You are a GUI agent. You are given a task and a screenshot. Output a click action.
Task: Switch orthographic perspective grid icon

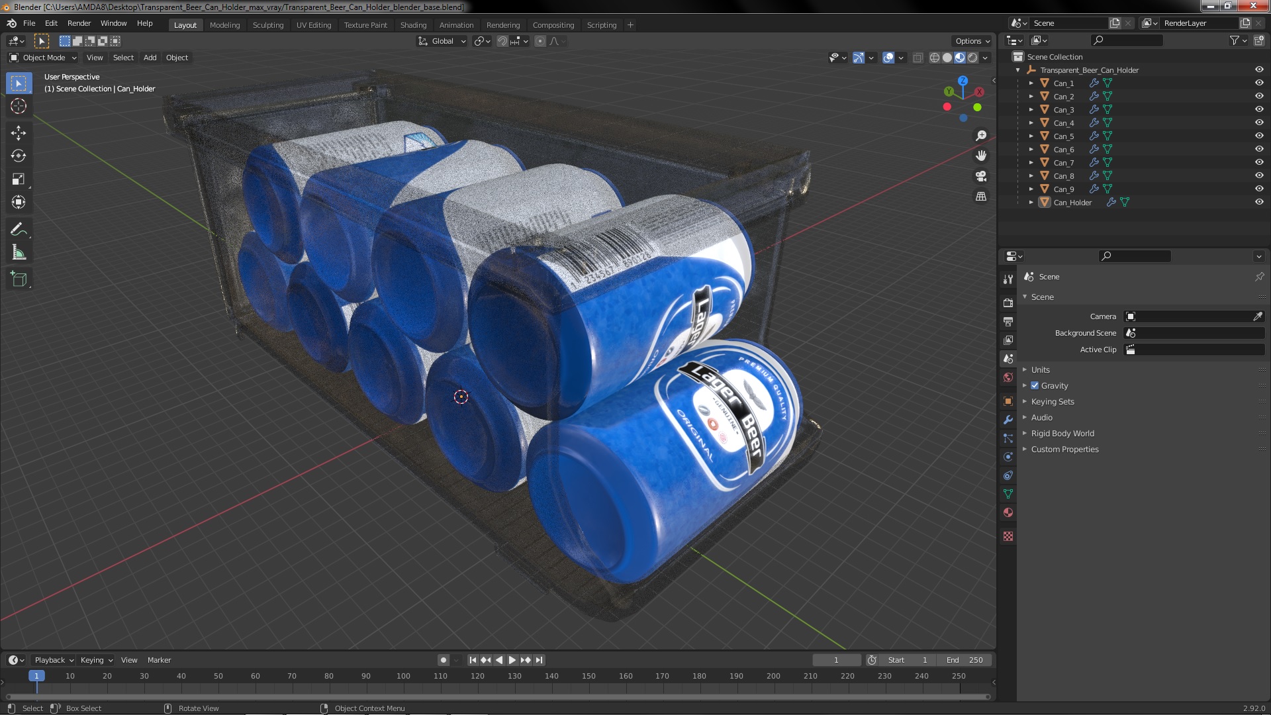tap(981, 197)
